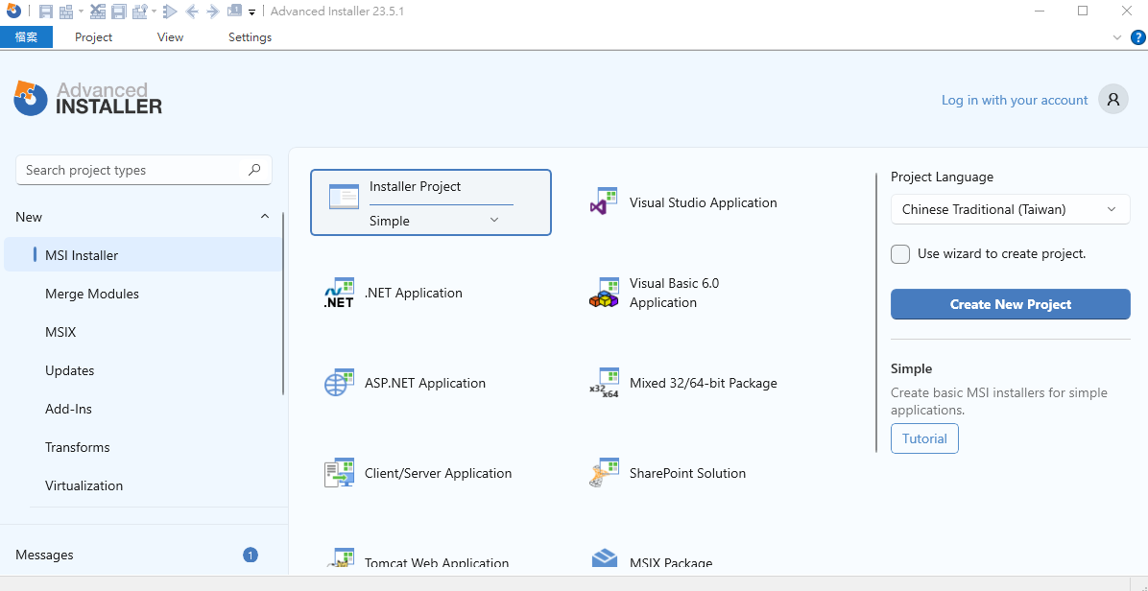Click the MSIX Package icon
Screen dimensions: 1148x591
(604, 558)
